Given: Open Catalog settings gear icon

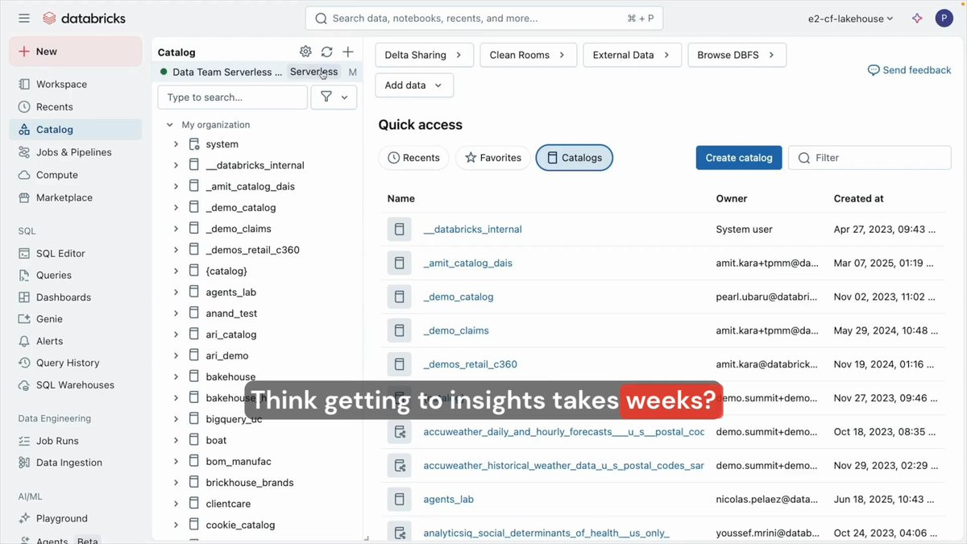Looking at the screenshot, I should (x=305, y=52).
